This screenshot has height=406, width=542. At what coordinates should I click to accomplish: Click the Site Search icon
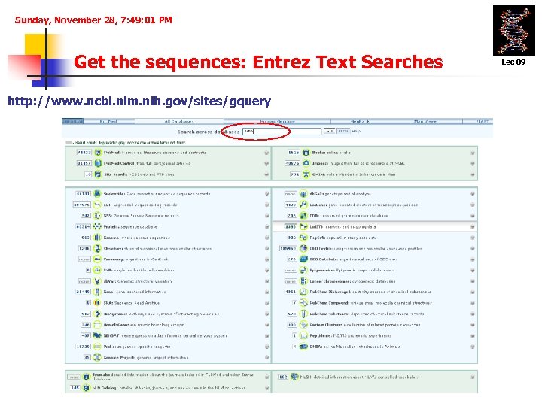click(x=97, y=174)
